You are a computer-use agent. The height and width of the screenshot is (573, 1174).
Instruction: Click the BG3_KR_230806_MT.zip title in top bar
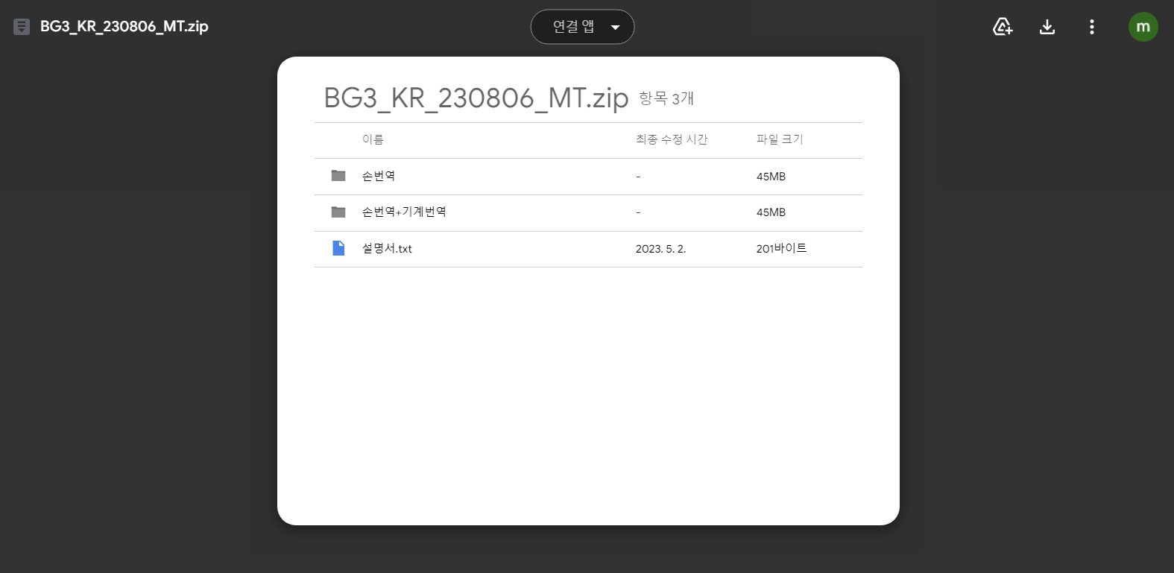tap(124, 27)
